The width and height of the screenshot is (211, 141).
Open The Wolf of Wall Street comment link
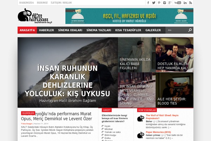pos(162,117)
